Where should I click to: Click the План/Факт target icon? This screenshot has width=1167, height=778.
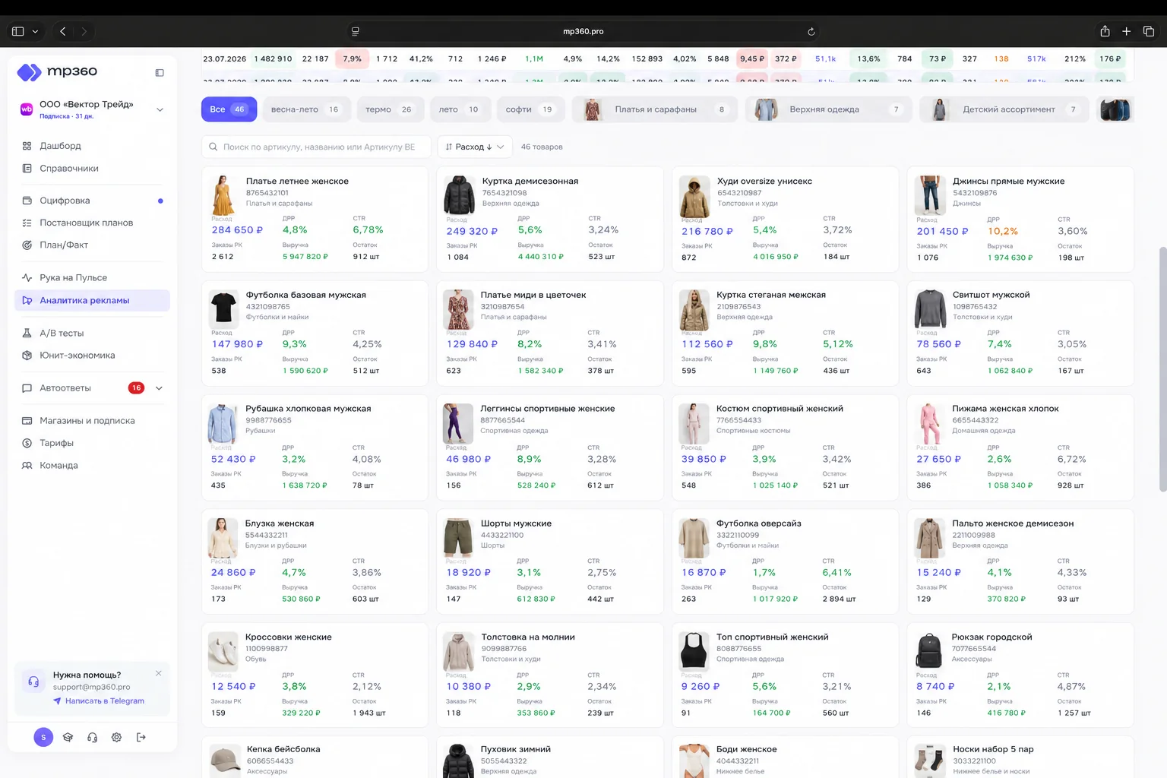(27, 245)
